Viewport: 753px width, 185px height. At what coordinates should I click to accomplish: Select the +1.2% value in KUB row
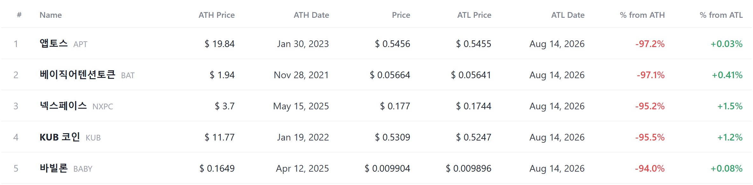tap(730, 137)
